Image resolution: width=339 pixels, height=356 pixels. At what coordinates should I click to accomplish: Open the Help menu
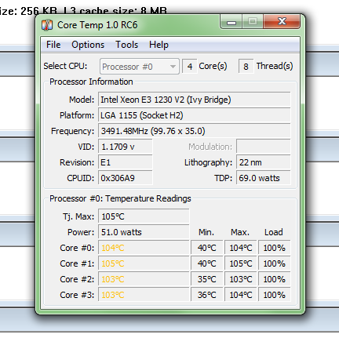(159, 45)
